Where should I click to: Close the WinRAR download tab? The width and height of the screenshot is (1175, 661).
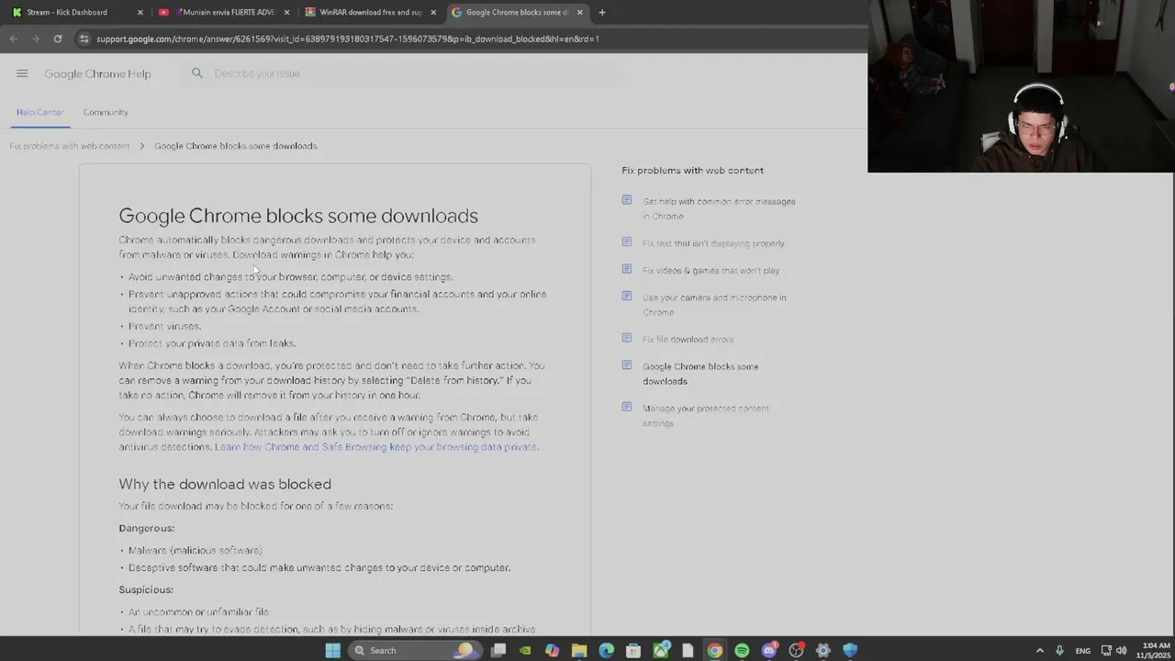click(x=433, y=12)
